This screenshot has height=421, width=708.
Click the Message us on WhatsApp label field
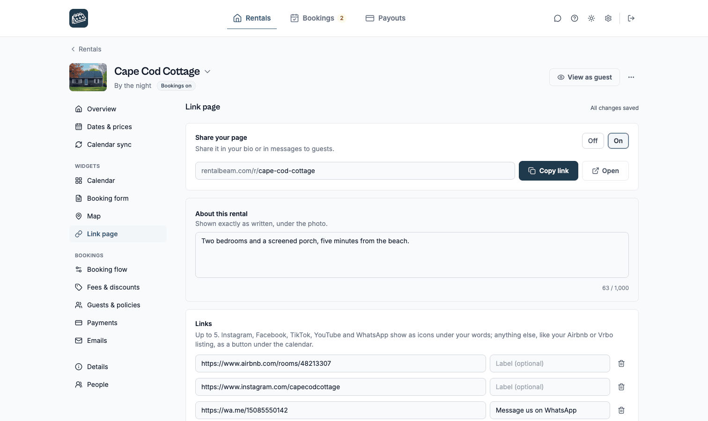(x=550, y=410)
